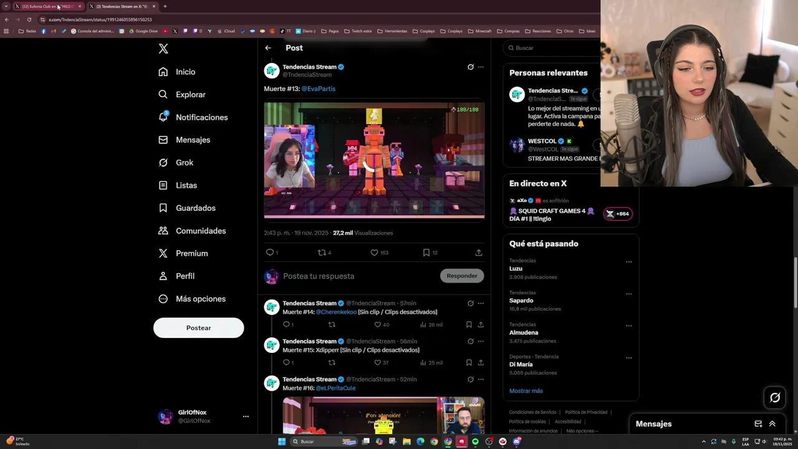The width and height of the screenshot is (798, 449).
Task: Open the @eLPeritaCule mention link
Action: pos(335,388)
